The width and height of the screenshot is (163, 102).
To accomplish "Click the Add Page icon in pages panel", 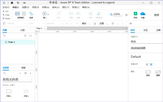I will click(x=25, y=36).
